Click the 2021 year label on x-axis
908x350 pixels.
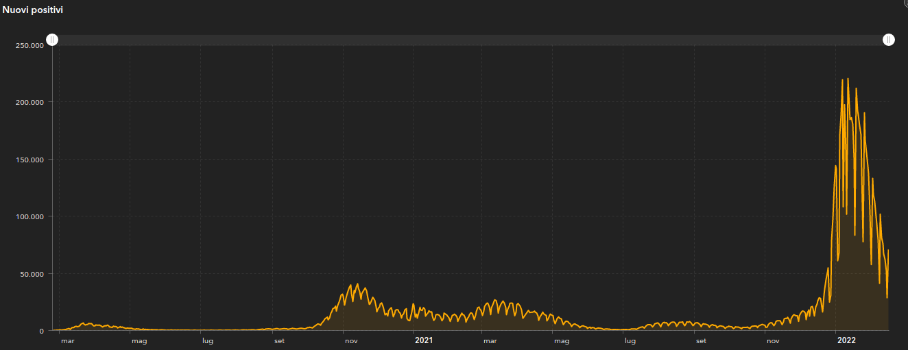(424, 340)
